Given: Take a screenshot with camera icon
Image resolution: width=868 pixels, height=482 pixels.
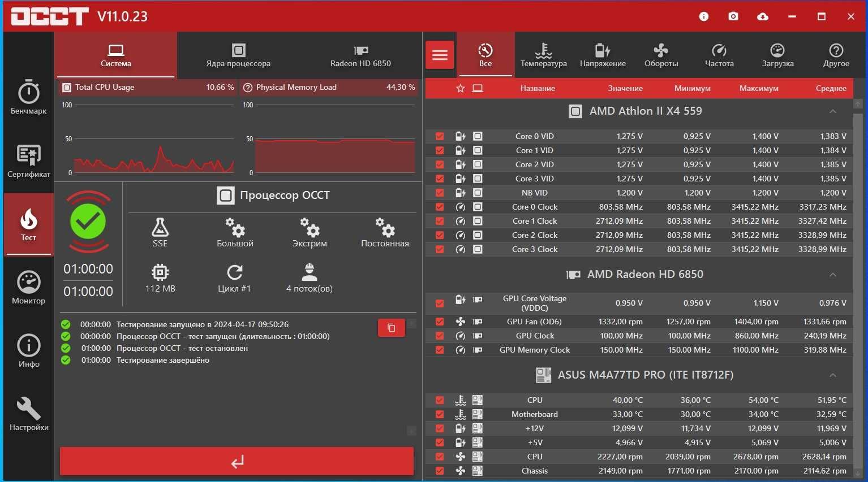Looking at the screenshot, I should coord(733,16).
